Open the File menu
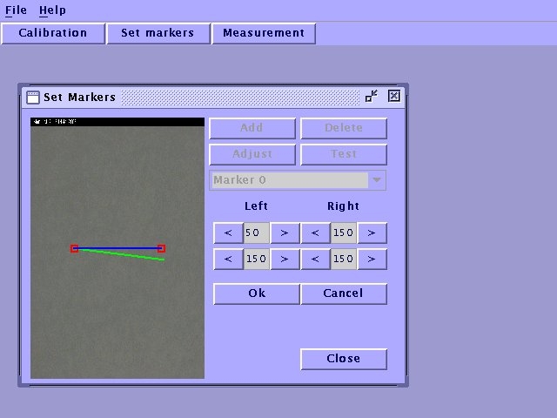This screenshot has width=557, height=418. 16,10
